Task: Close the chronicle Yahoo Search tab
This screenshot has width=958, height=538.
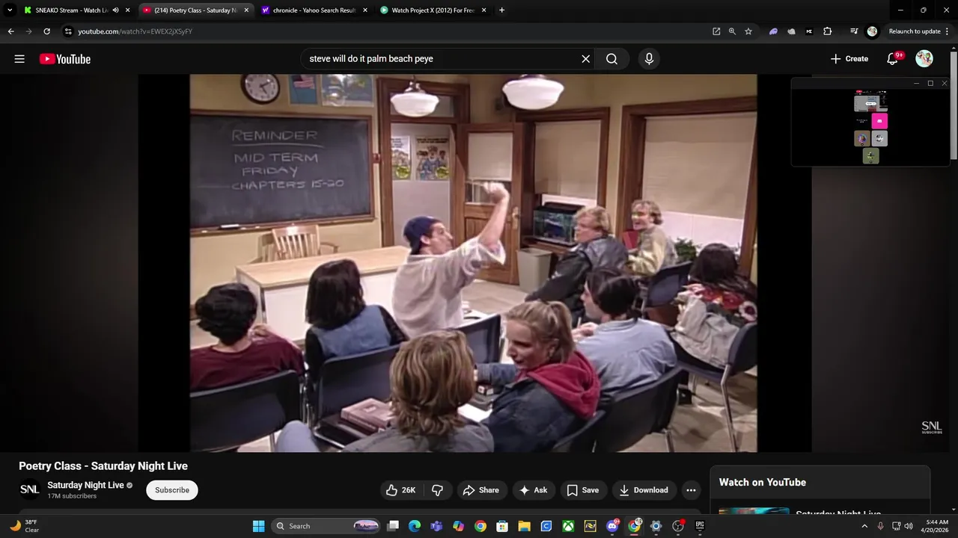Action: [365, 10]
